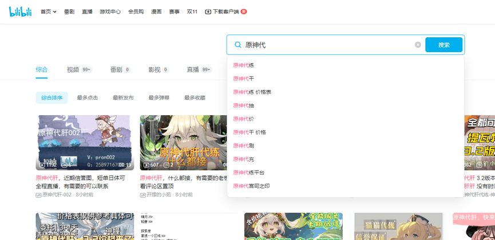The width and height of the screenshot is (495, 240).
Task: Switch to the 番剧 0 tab
Action: click(120, 70)
